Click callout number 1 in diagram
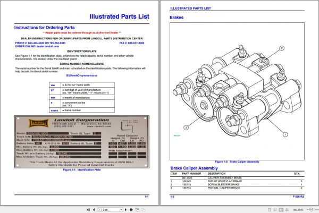Viewport: 319px width, 213px height. [x=286, y=134]
